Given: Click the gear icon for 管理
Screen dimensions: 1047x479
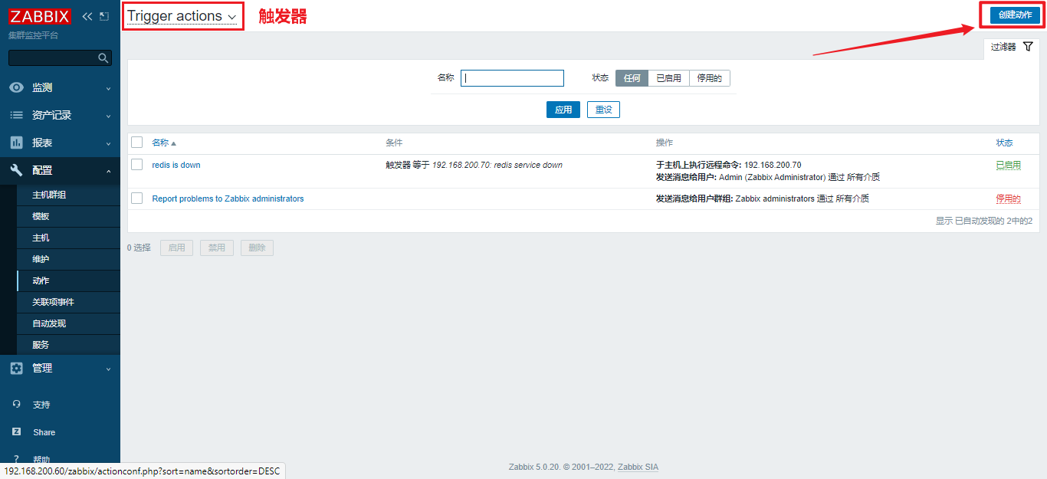Looking at the screenshot, I should [16, 368].
